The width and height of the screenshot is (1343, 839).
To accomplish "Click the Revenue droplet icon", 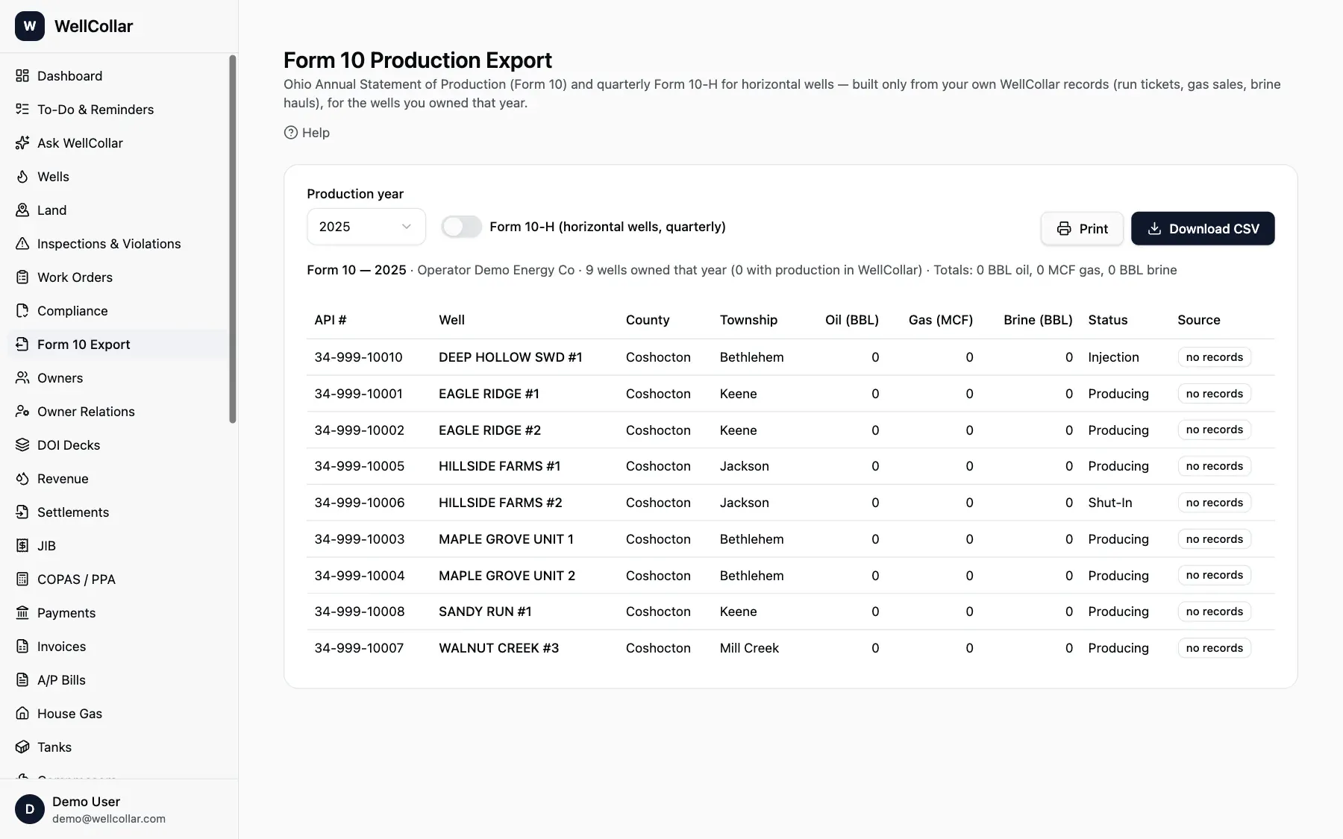I will coord(22,479).
